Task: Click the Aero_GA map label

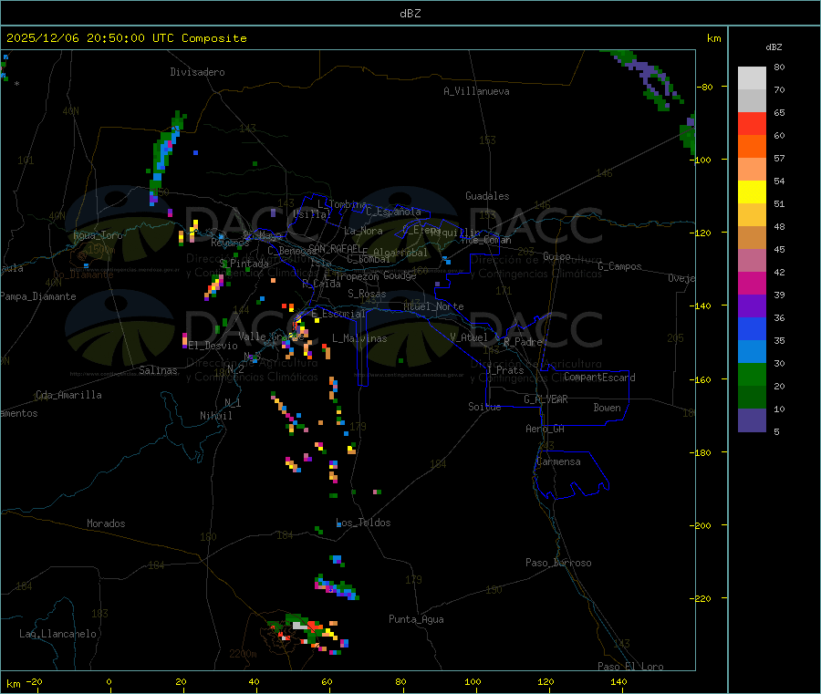Action: click(545, 429)
